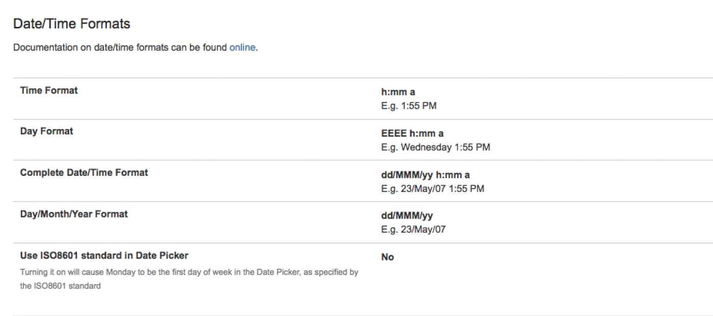The width and height of the screenshot is (713, 316).
Task: Click the dd/MMM/yy h:mm a format value
Action: [425, 175]
